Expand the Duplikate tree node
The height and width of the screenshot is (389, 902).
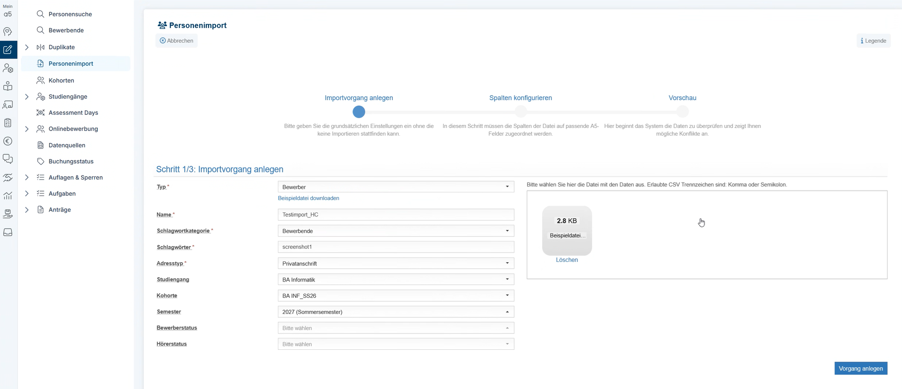pos(27,47)
